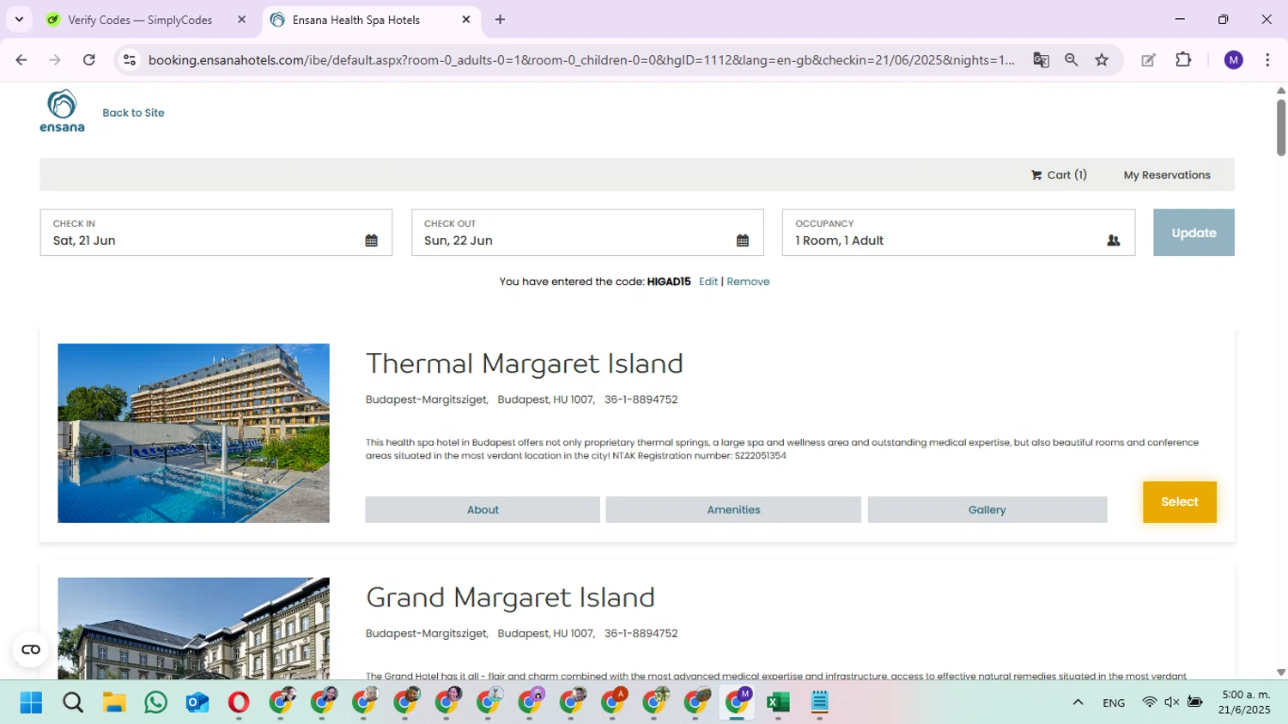The image size is (1288, 724).
Task: Close the Verify Codes SimplyCodes tab
Action: (x=241, y=20)
